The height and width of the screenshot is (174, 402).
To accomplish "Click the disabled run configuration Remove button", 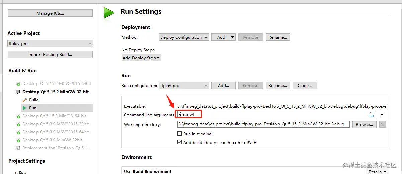I will (x=250, y=86).
